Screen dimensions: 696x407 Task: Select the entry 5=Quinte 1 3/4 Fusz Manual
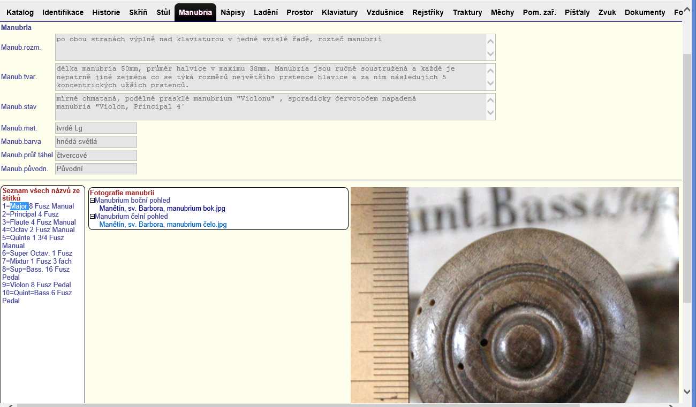pos(33,242)
